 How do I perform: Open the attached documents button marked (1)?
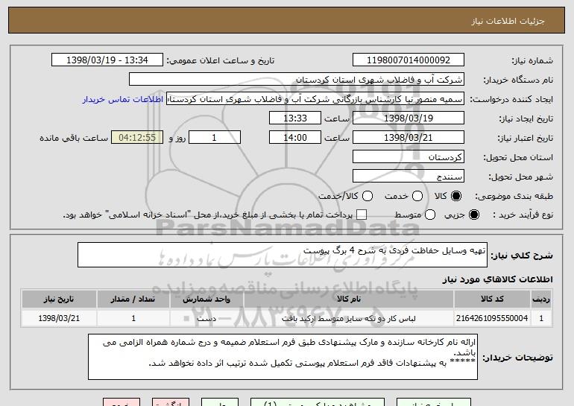pyautogui.click(x=318, y=402)
